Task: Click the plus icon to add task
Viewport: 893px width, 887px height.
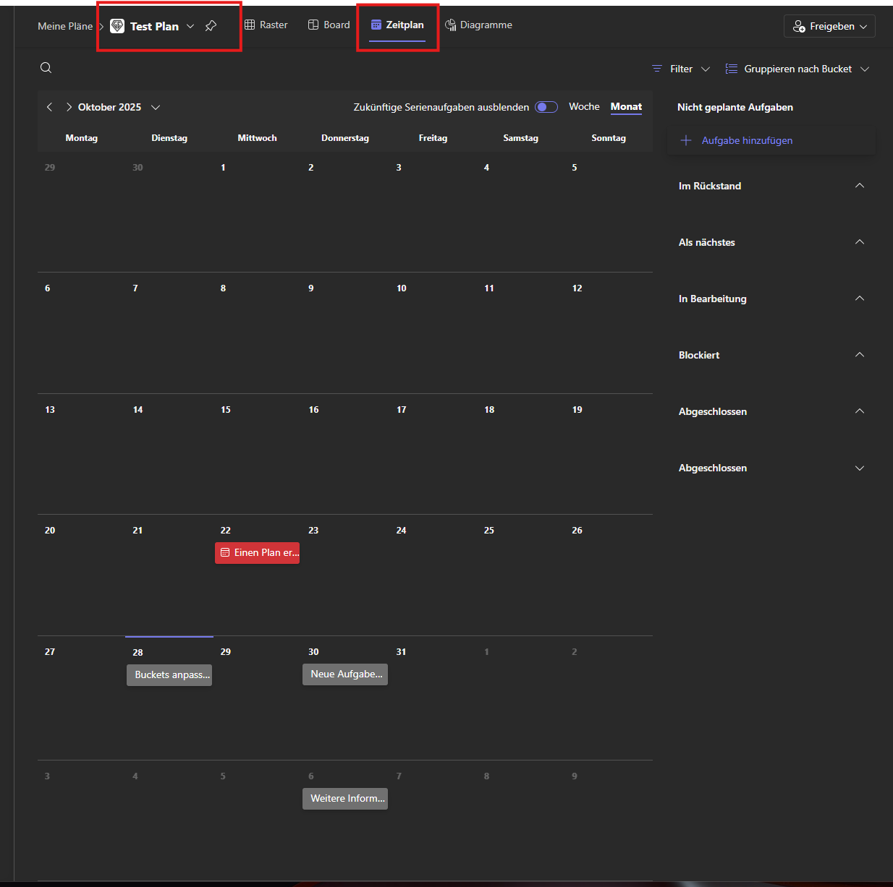Action: click(x=686, y=140)
